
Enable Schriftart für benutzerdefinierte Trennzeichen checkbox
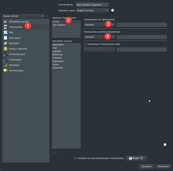click(x=75, y=158)
